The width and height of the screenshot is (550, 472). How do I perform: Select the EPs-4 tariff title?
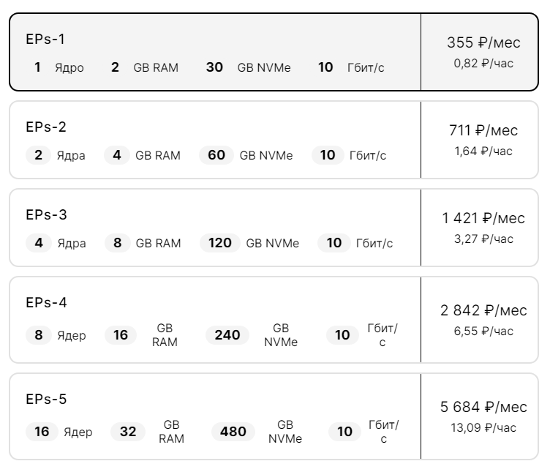point(46,302)
